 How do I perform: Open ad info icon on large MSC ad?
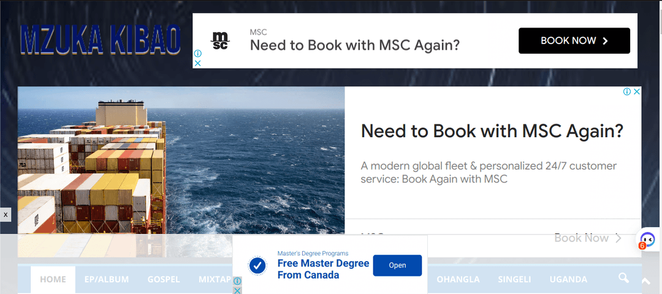click(628, 91)
